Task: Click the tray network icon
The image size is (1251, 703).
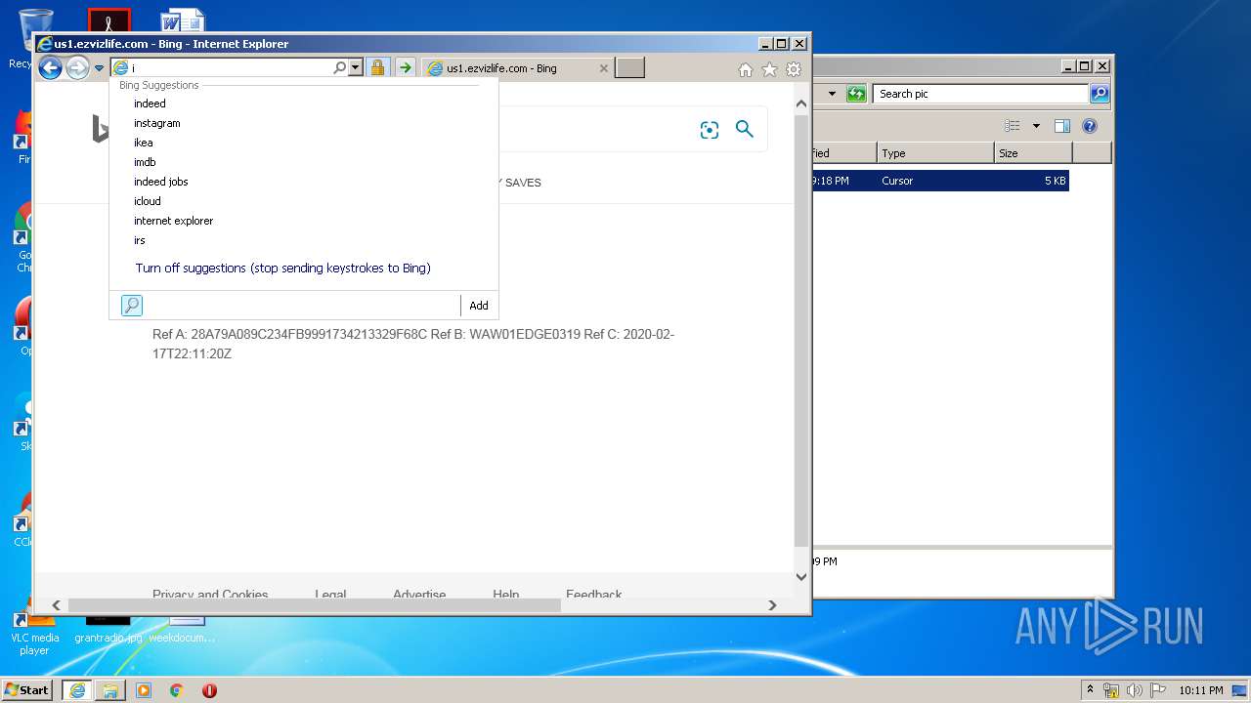Action: coord(1111,690)
